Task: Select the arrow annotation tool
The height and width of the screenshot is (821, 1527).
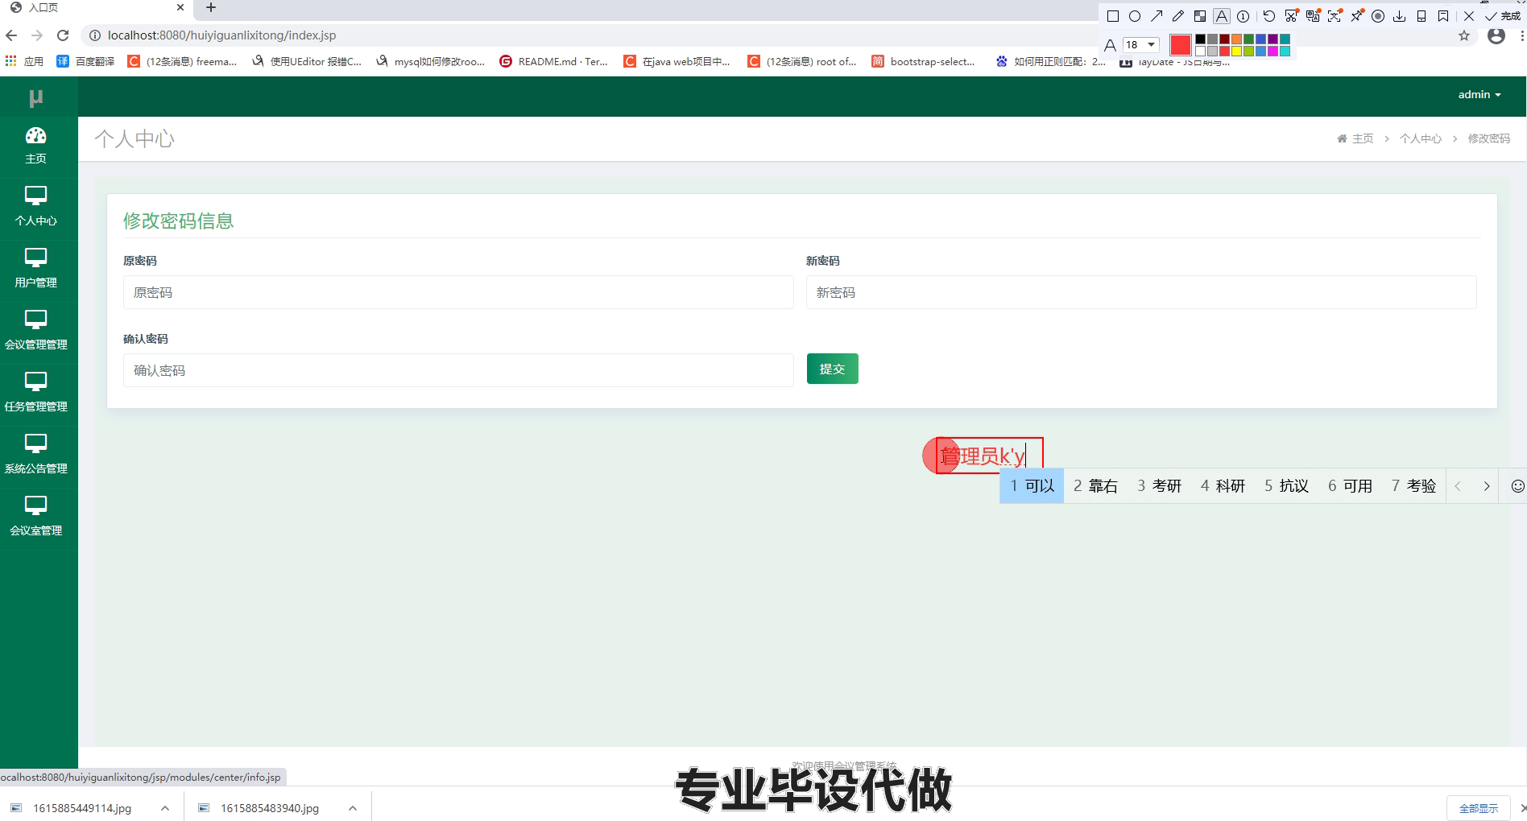Action: [1157, 16]
